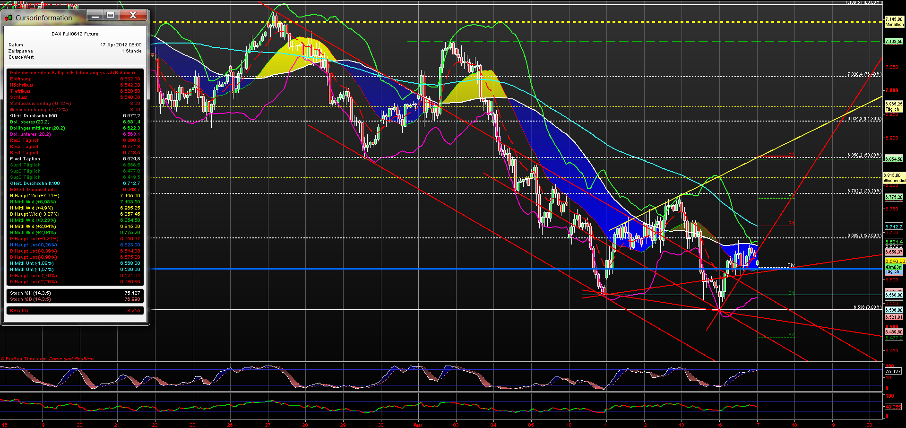The width and height of the screenshot is (906, 428).
Task: Click the 7.028,4 (76,40%) Fibonacci label
Action: (864, 74)
